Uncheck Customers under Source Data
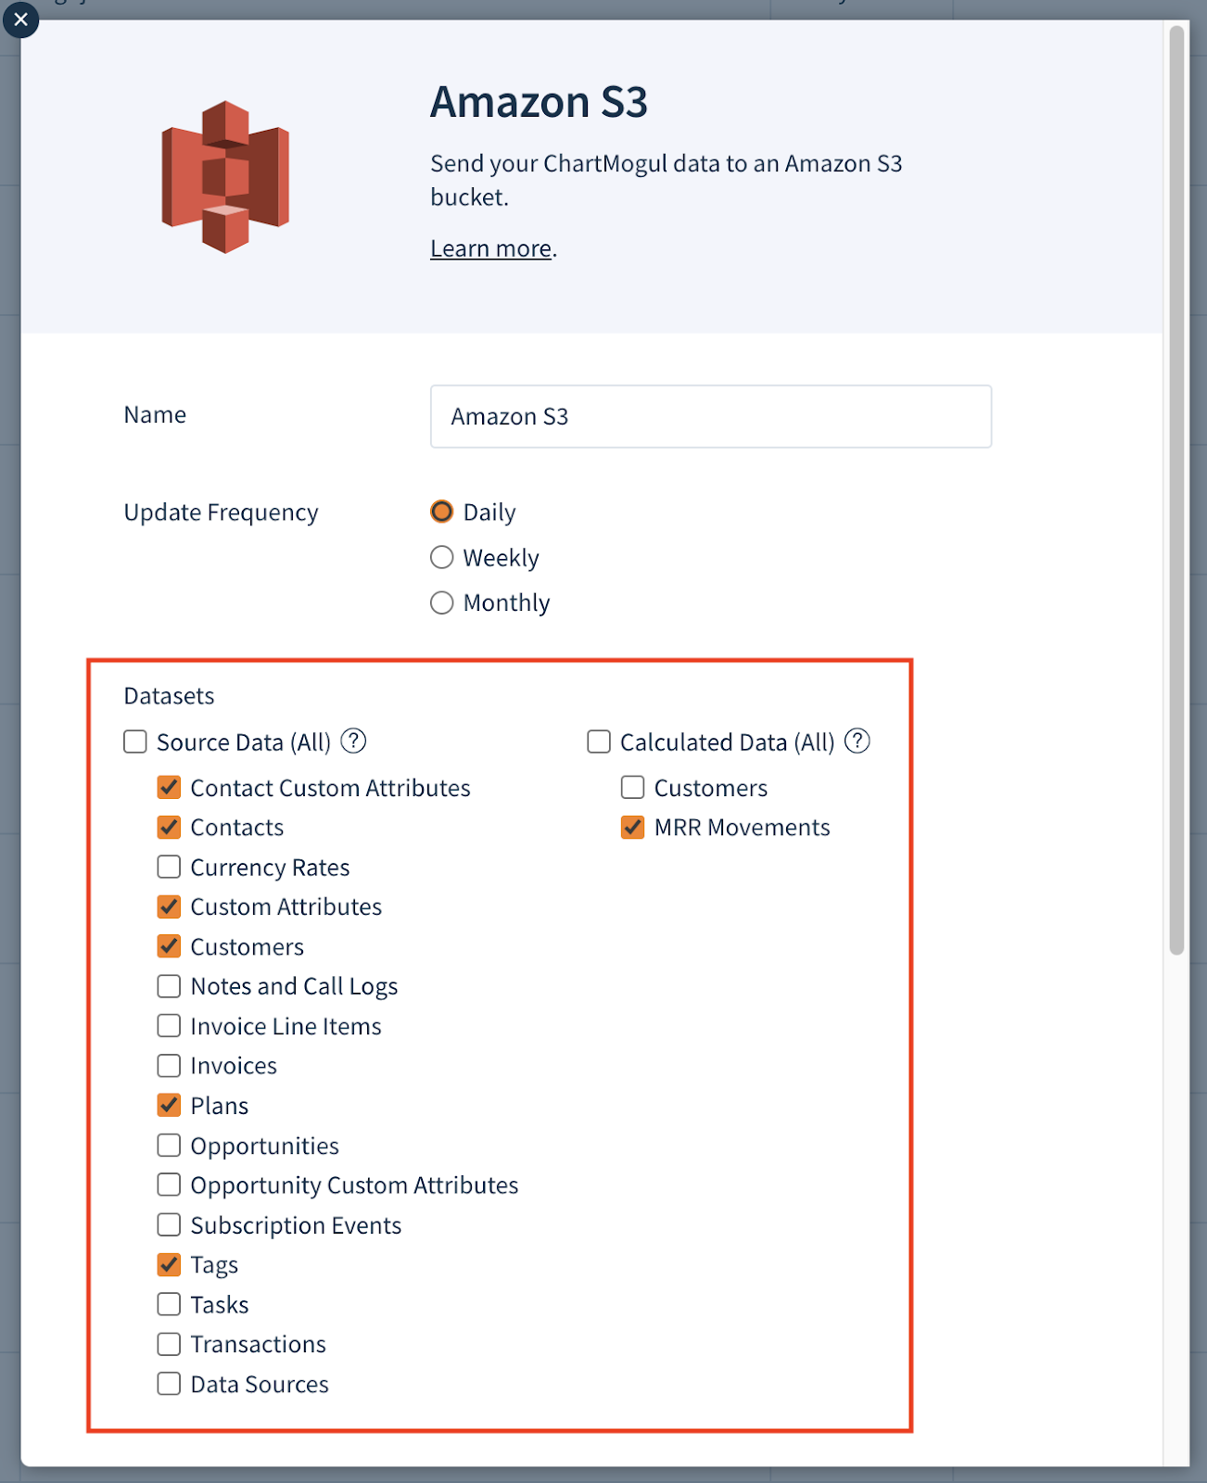The height and width of the screenshot is (1483, 1207). click(169, 946)
